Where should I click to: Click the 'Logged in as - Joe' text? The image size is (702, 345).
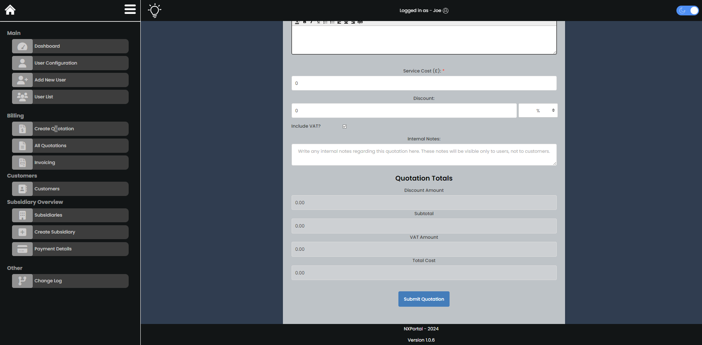click(420, 11)
